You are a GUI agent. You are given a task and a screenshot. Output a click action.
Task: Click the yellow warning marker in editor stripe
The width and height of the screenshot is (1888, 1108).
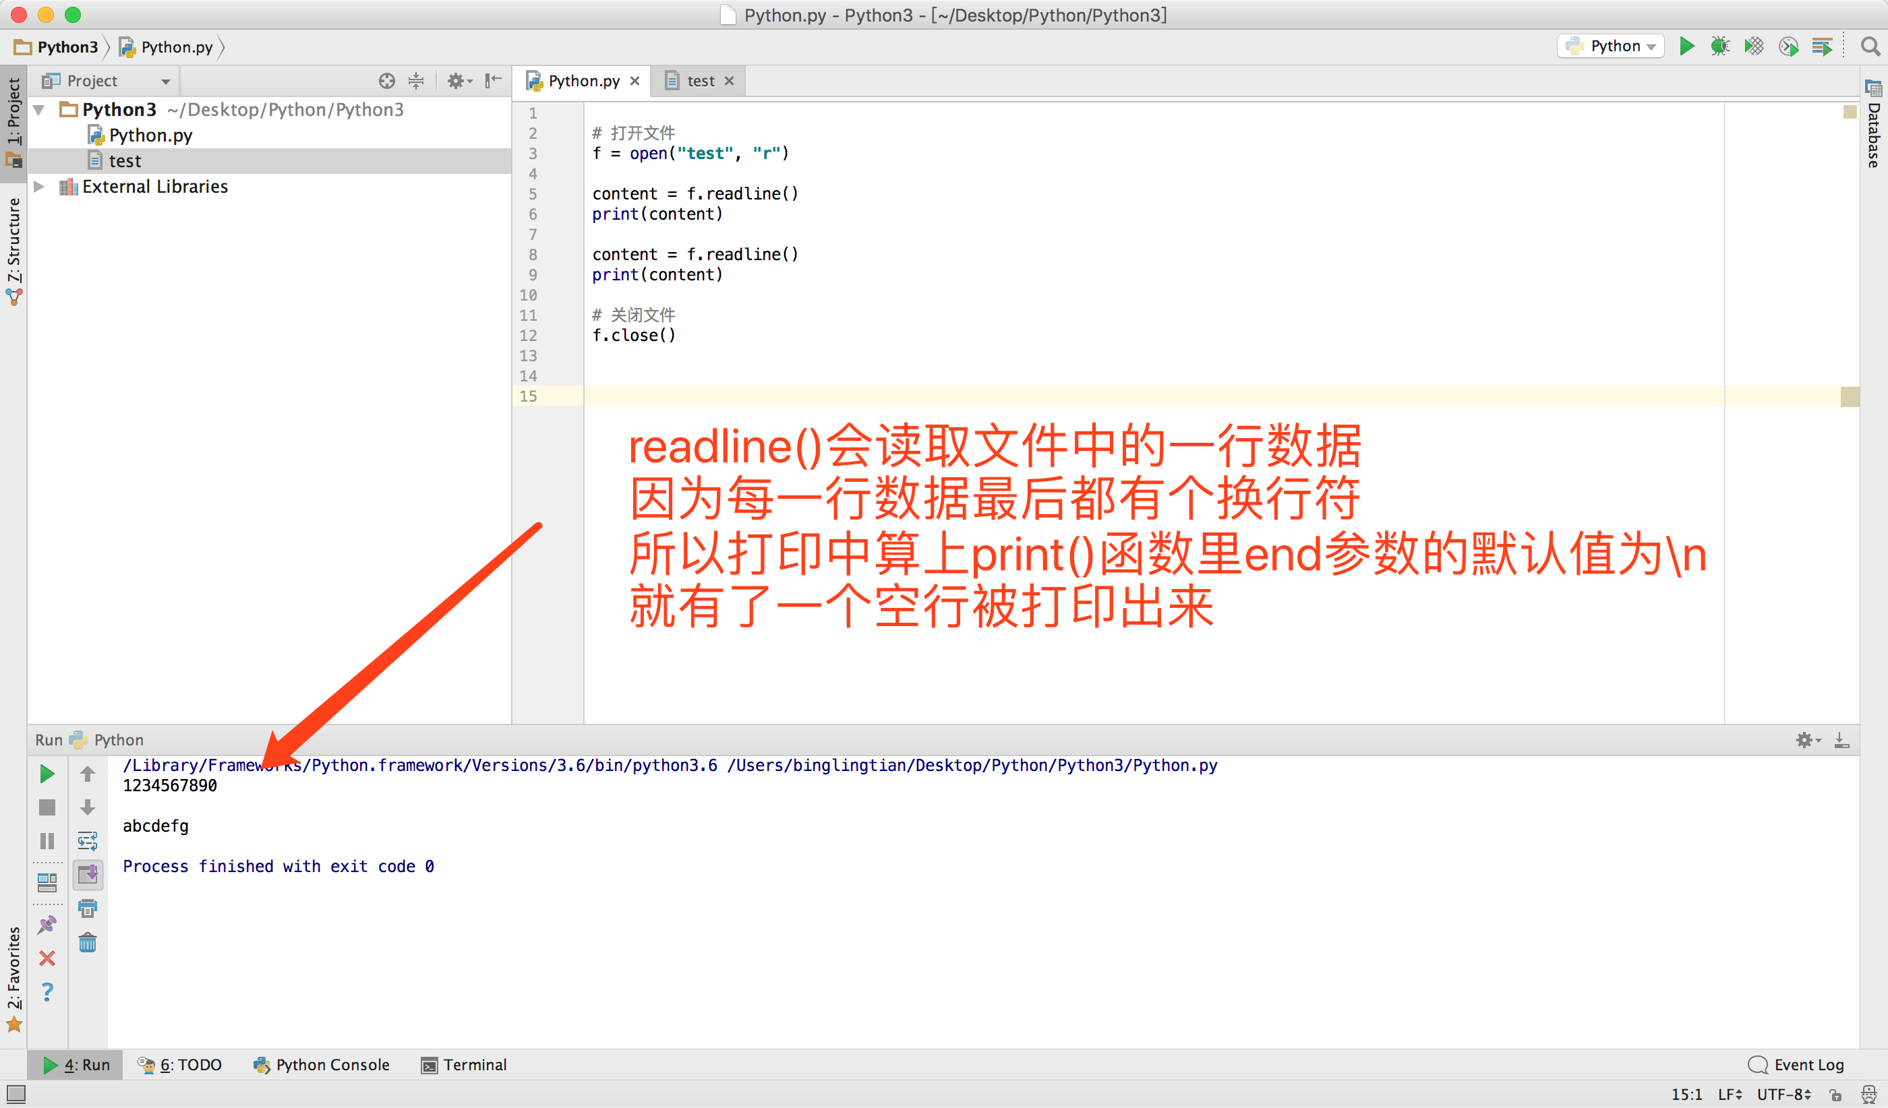point(1849,397)
